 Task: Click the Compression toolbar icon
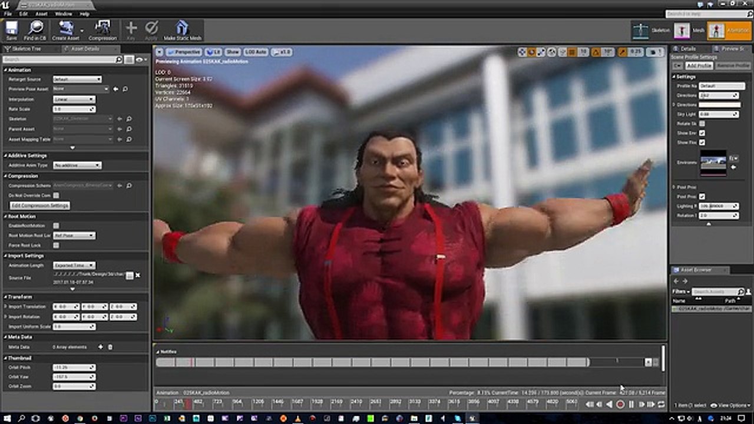point(102,30)
